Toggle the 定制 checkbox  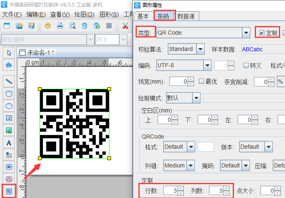pos(262,33)
